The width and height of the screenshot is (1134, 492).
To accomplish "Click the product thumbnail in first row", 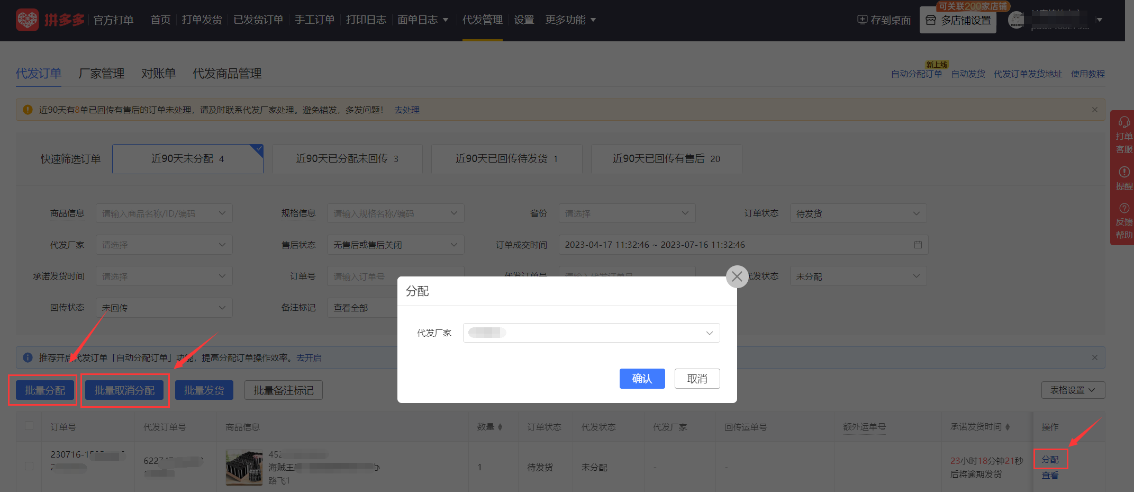I will pyautogui.click(x=244, y=468).
